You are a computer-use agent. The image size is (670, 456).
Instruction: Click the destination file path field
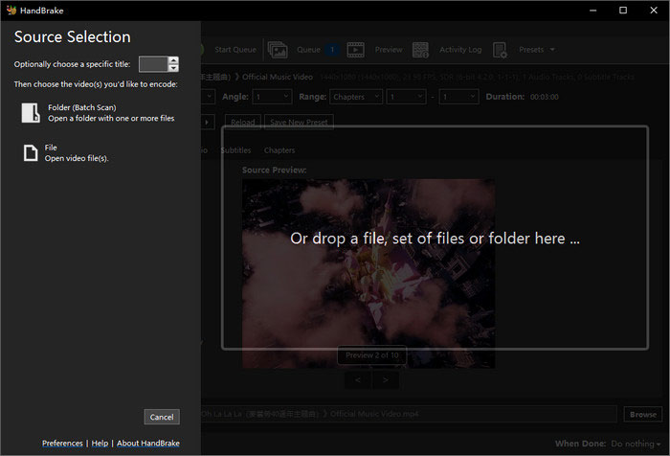coord(409,414)
